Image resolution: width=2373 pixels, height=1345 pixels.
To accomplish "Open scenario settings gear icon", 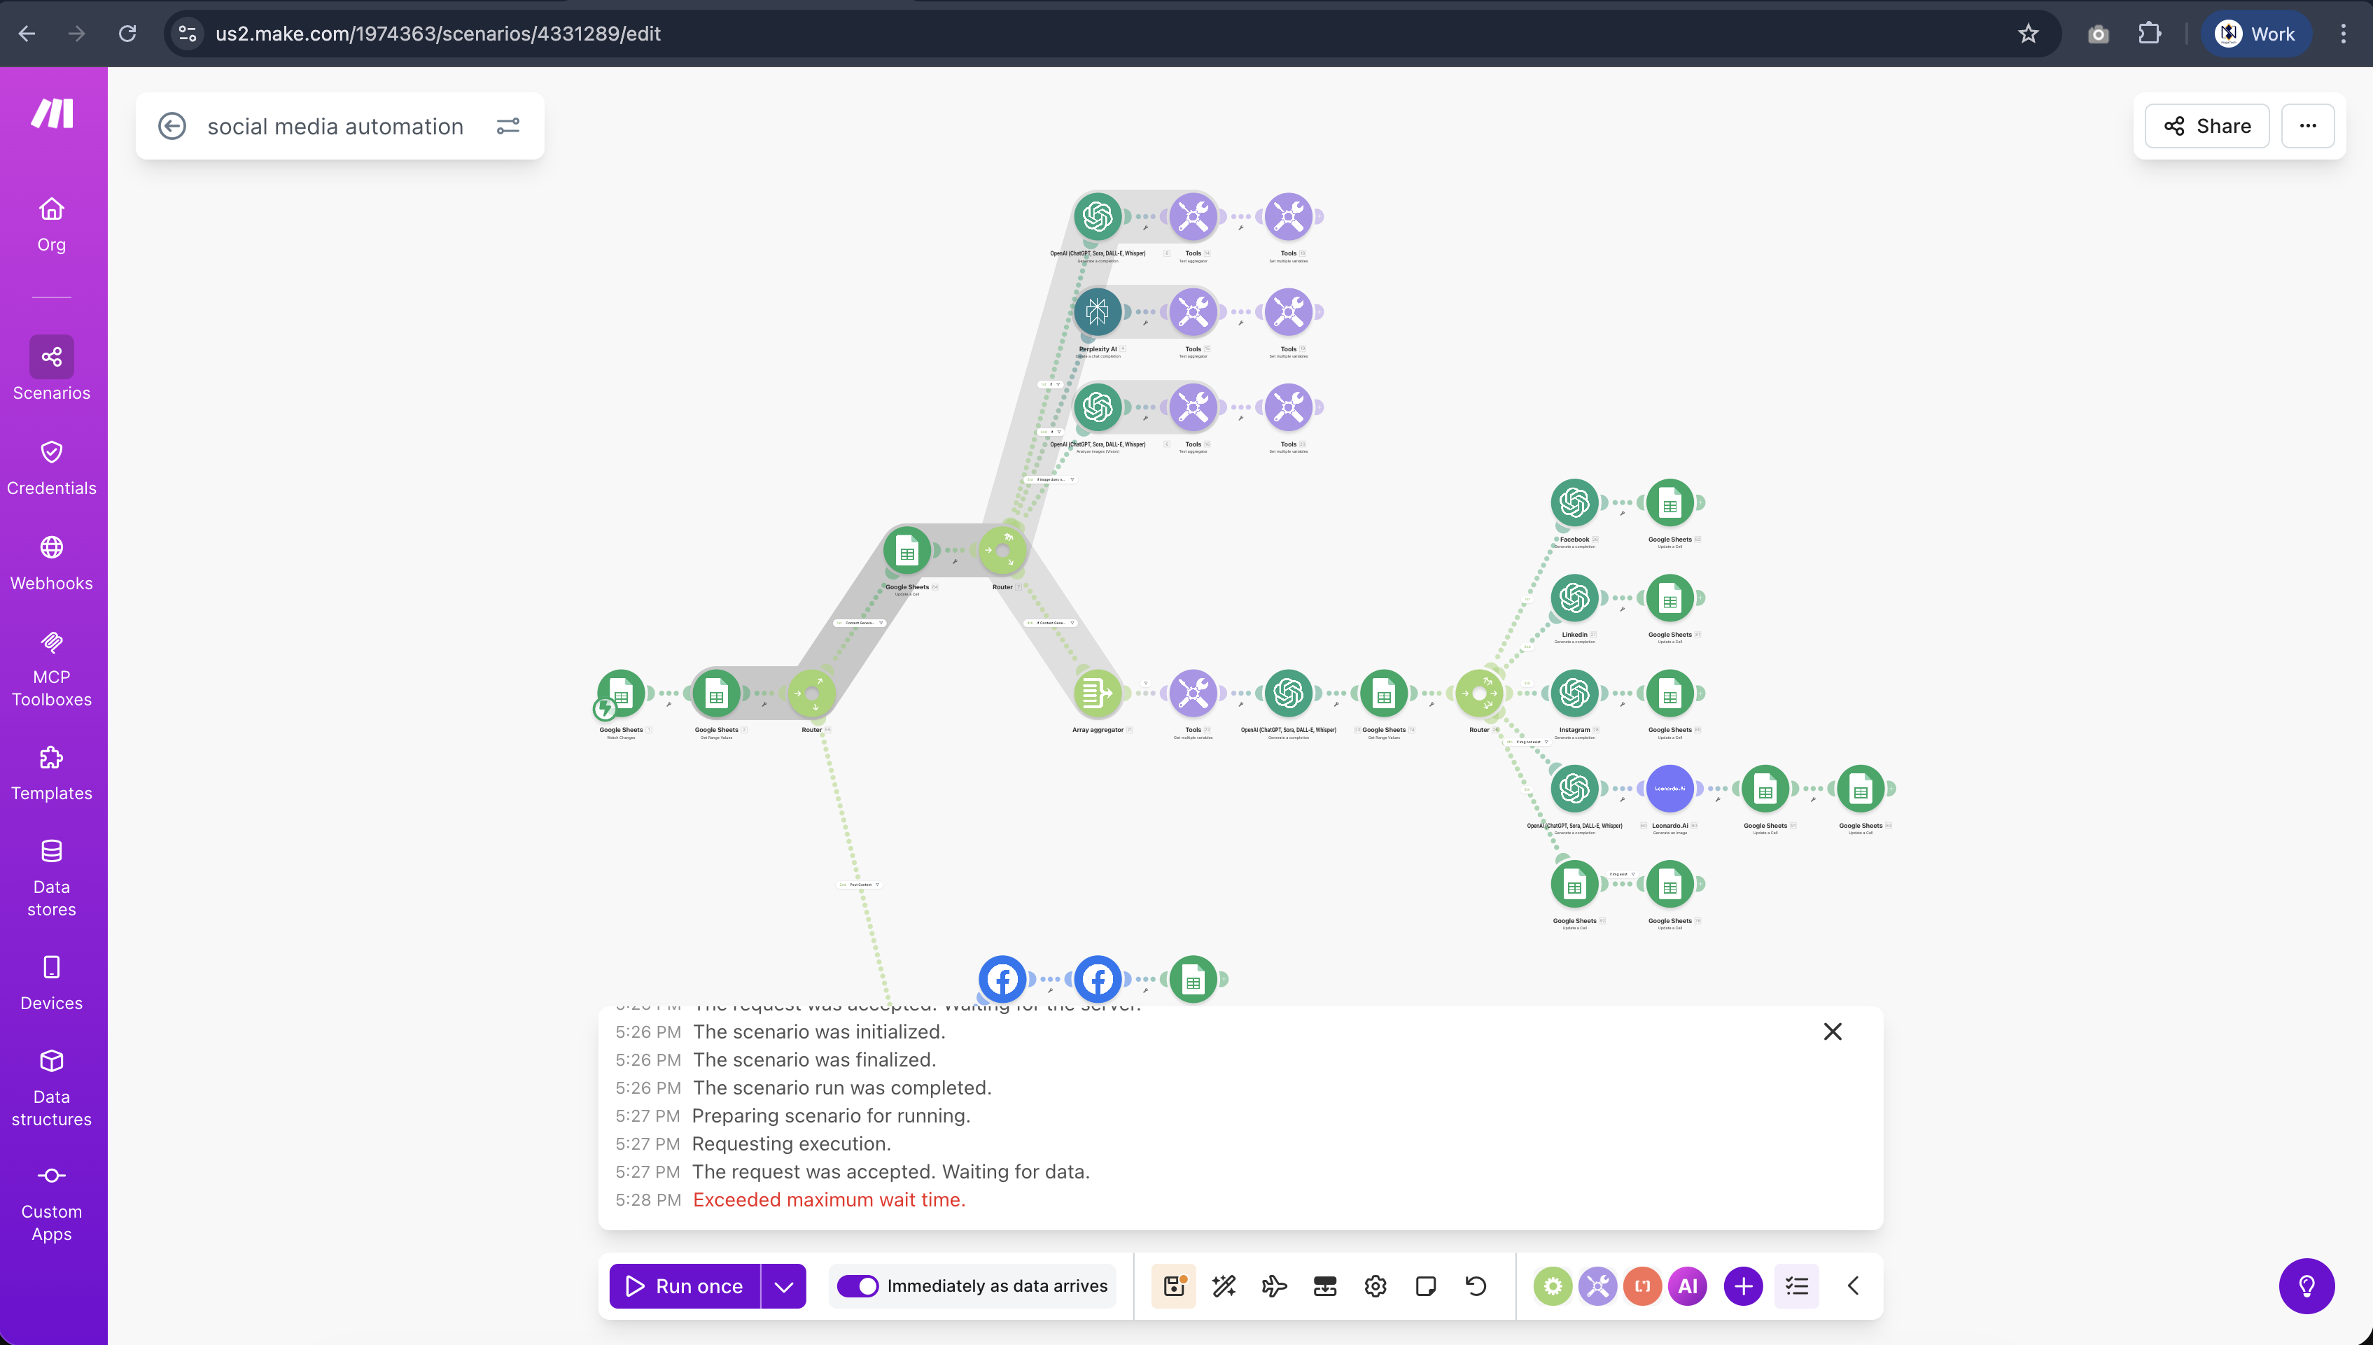I will point(1375,1286).
